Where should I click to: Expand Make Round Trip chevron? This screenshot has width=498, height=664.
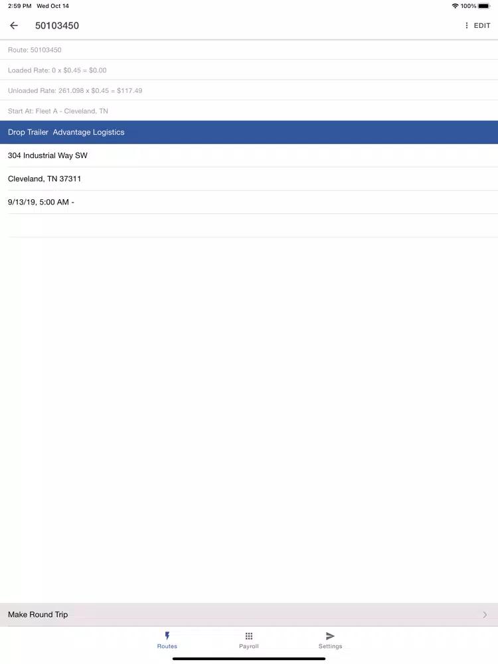tap(485, 614)
